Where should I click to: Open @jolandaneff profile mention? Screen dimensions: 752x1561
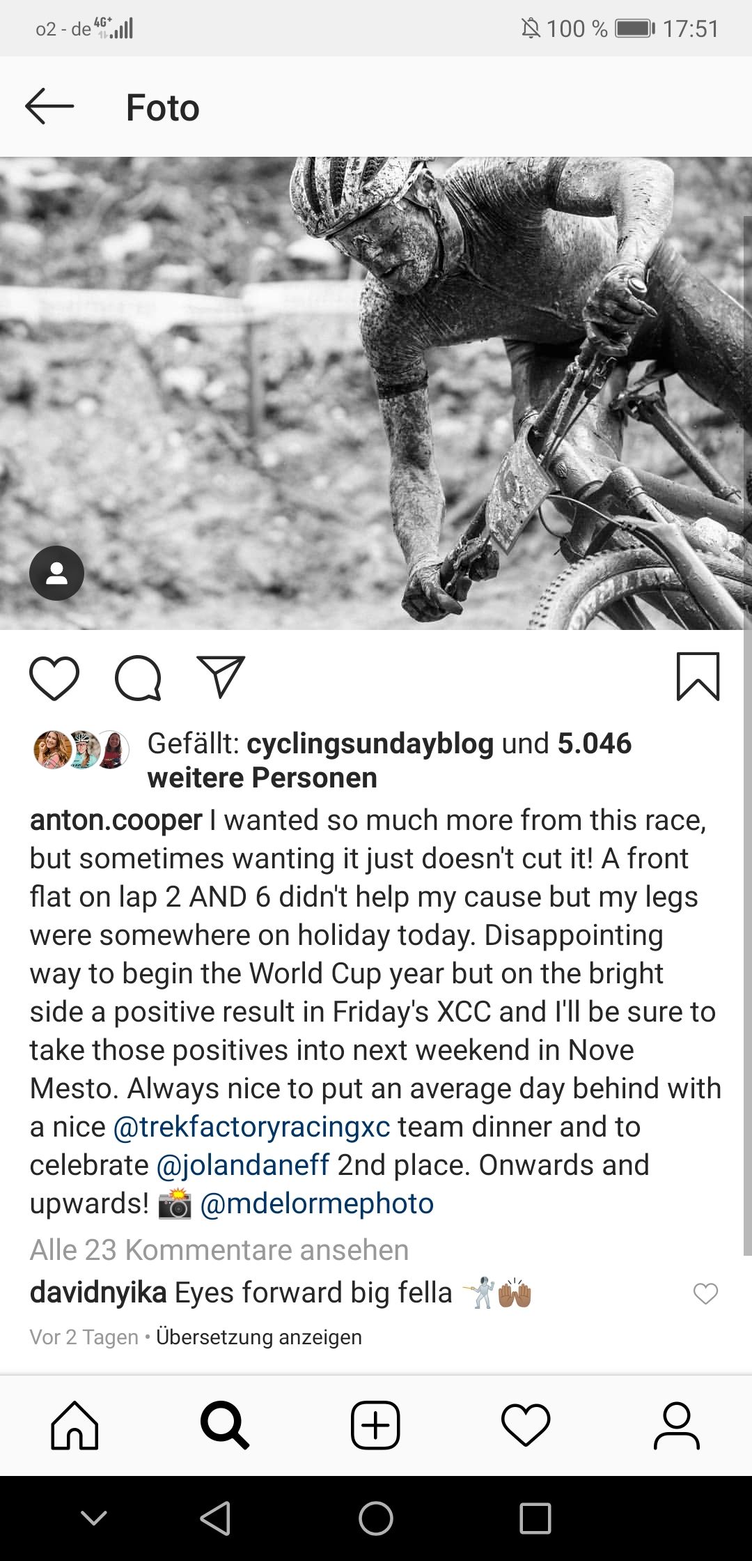click(243, 1165)
